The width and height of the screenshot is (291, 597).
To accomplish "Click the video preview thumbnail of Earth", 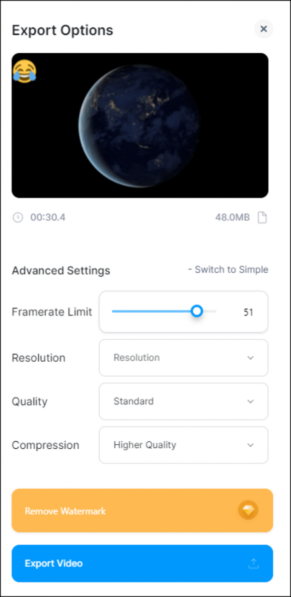I will (140, 124).
